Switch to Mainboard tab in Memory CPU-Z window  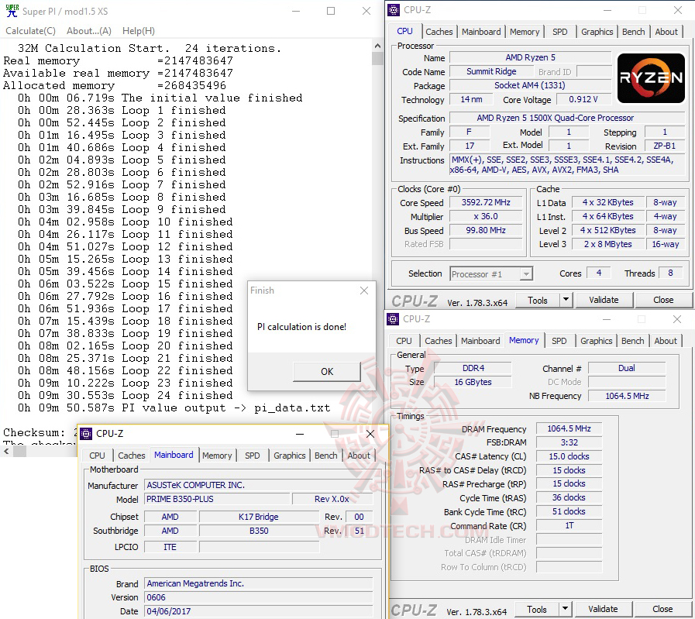[480, 341]
